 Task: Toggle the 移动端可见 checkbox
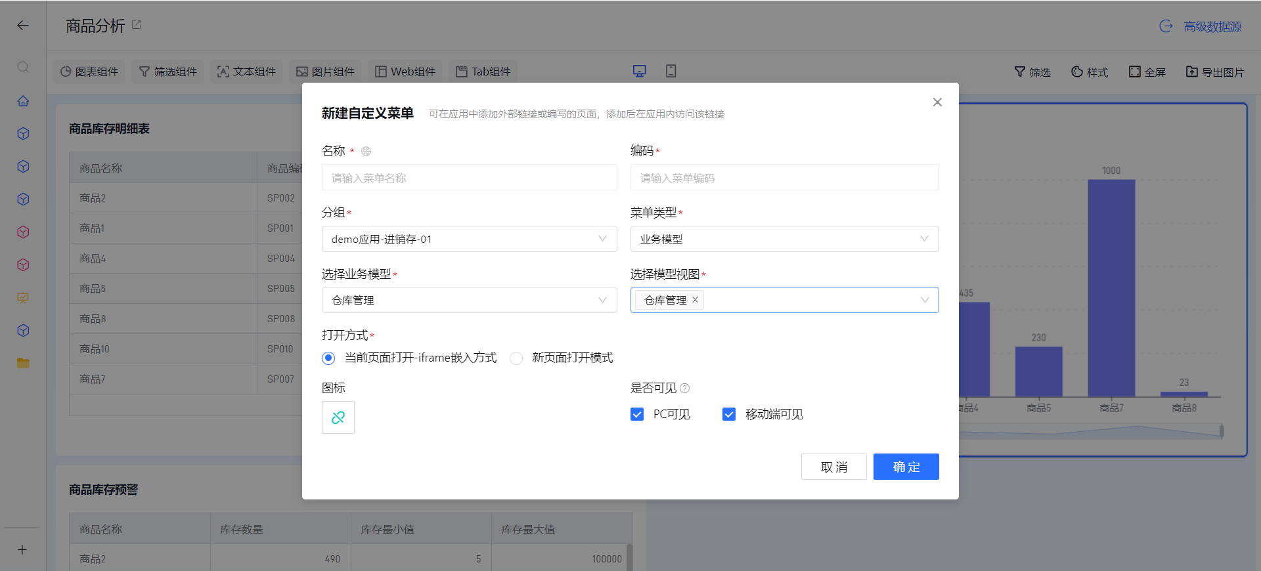click(x=729, y=414)
